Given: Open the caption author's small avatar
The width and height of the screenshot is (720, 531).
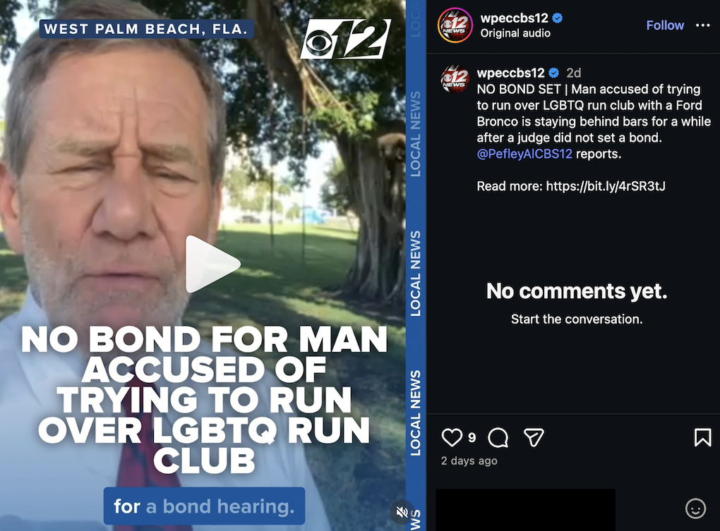Looking at the screenshot, I should pyautogui.click(x=455, y=79).
